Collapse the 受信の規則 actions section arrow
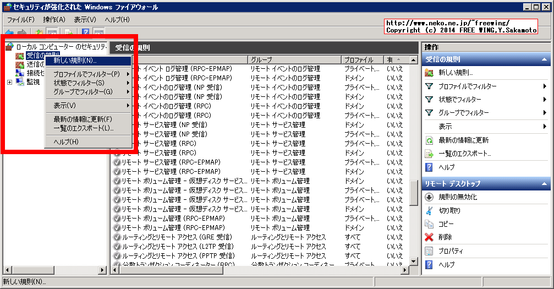The image size is (554, 289). 544,59
